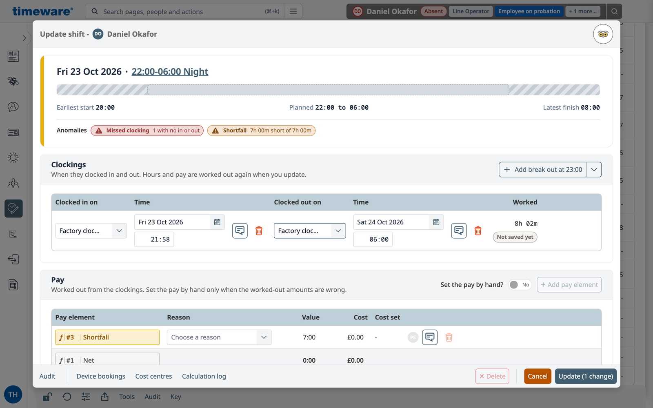Open comment for Shortfall pay element
653x408 pixels.
[x=430, y=337]
